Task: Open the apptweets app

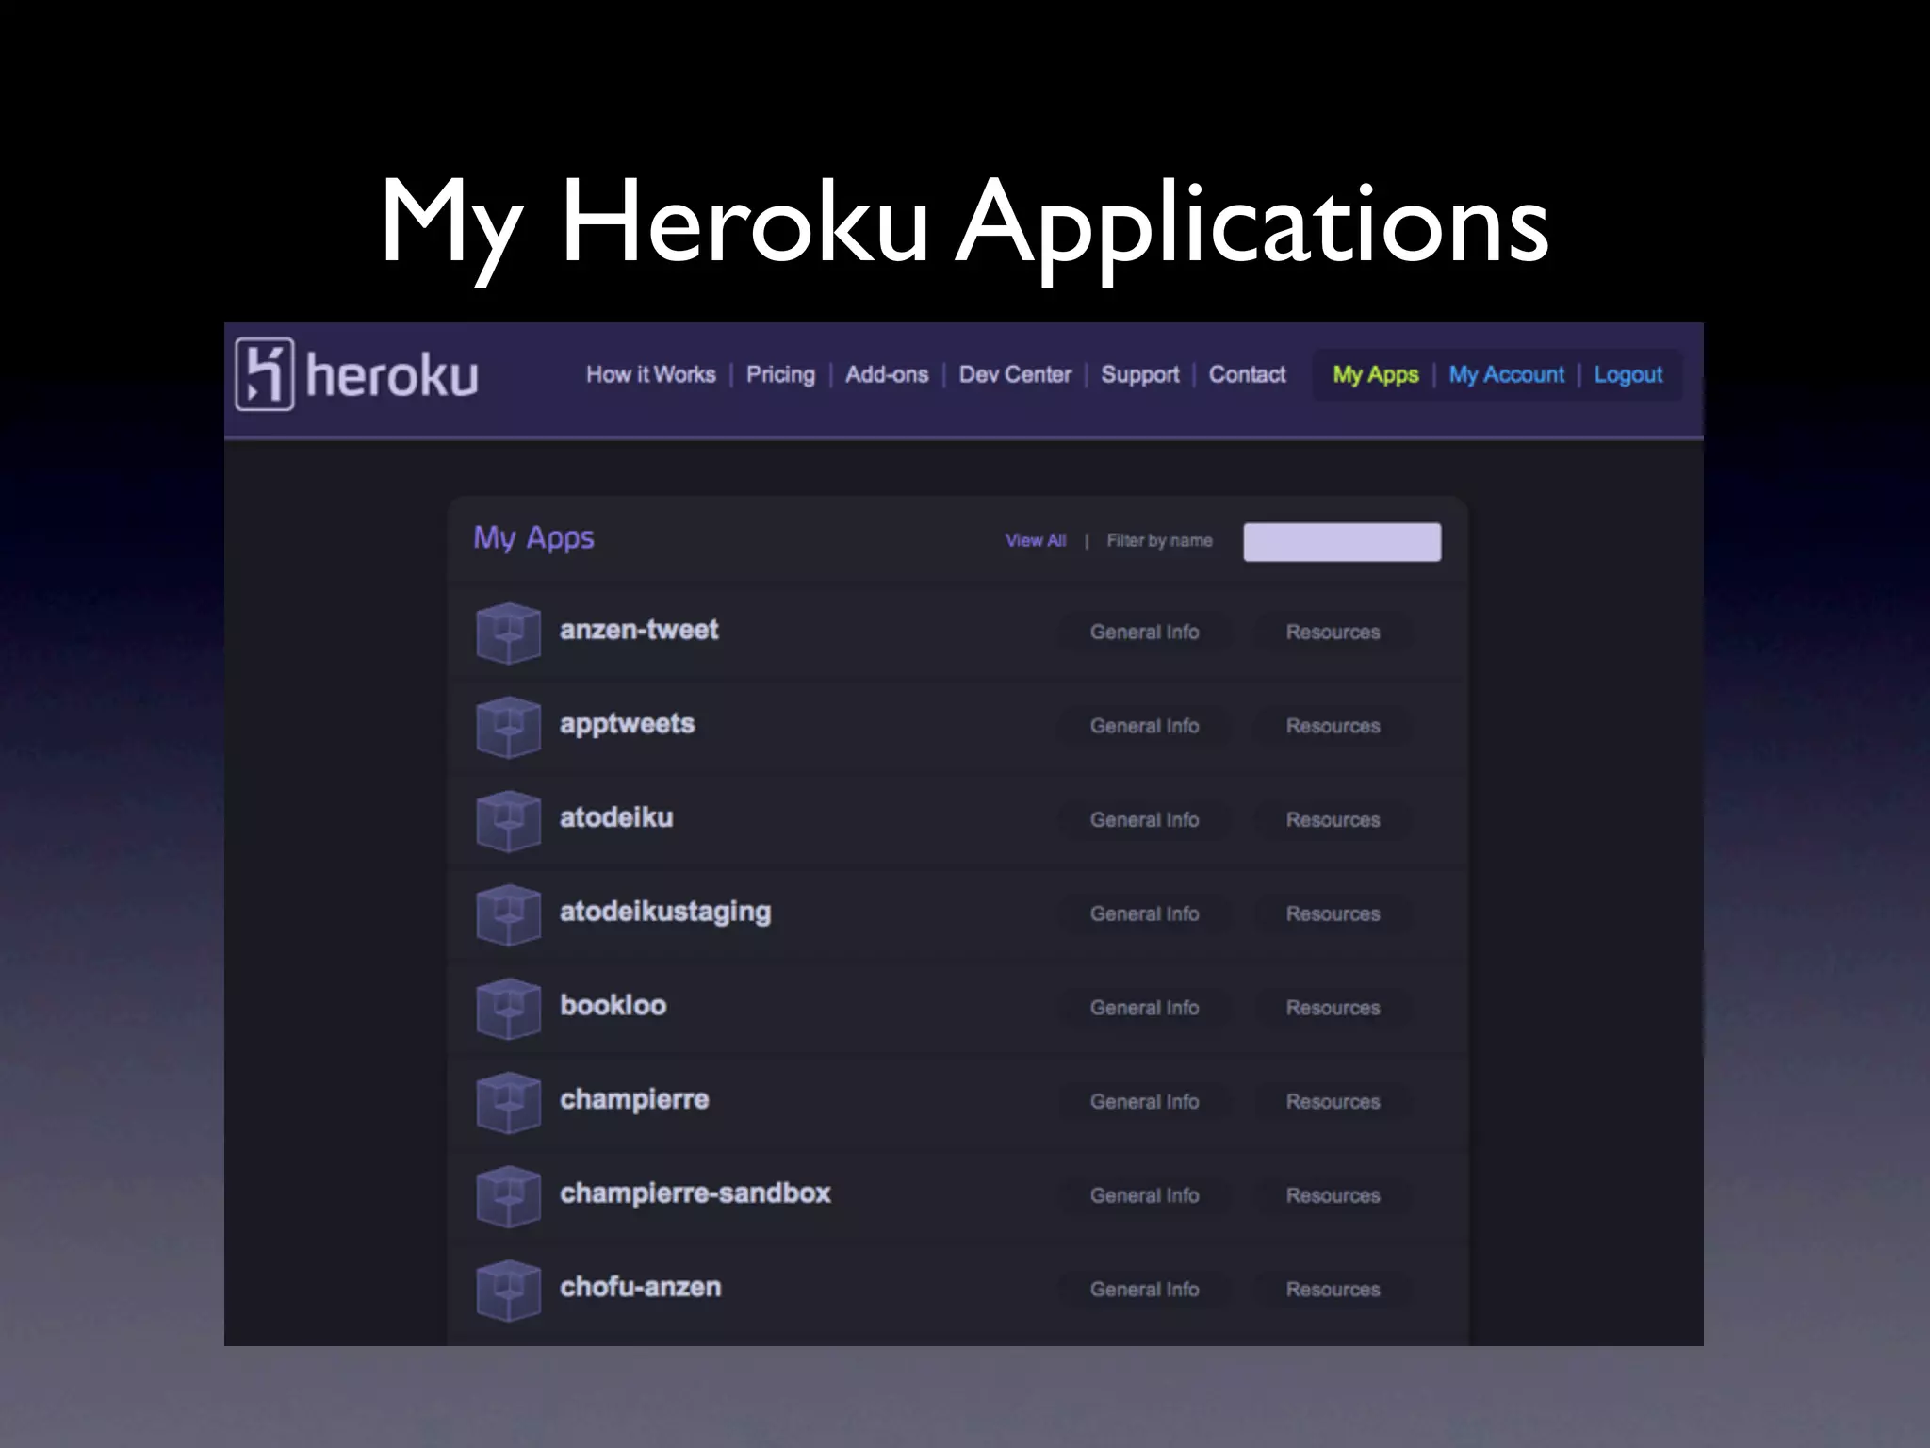Action: 627,724
